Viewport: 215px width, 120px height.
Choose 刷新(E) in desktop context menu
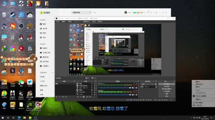[203, 87]
